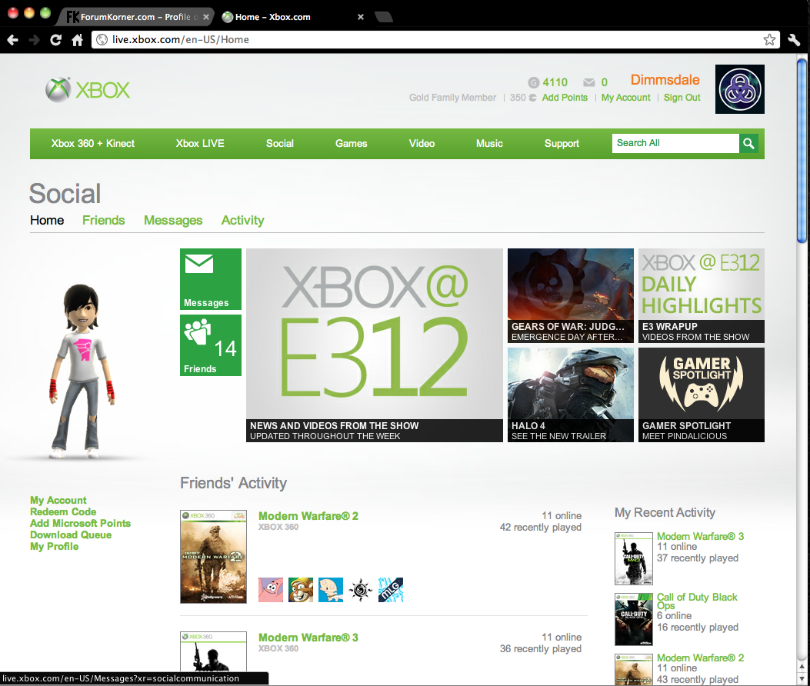
Task: Open the Social navigation menu
Action: (279, 144)
